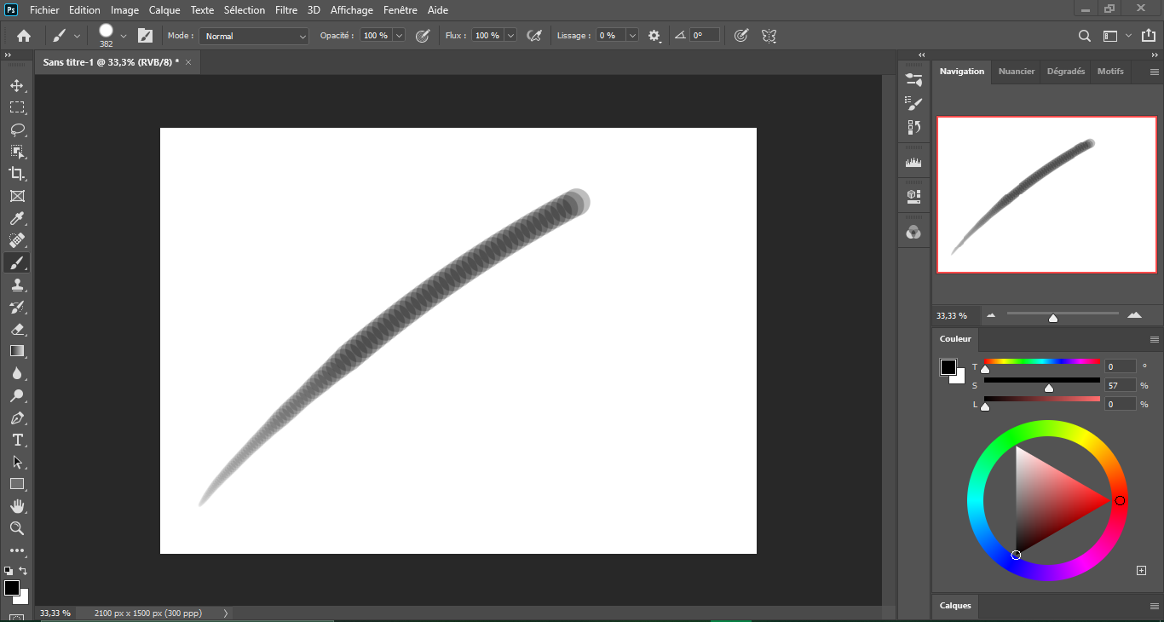The width and height of the screenshot is (1164, 622).
Task: Toggle pressure control for opacity
Action: [422, 36]
